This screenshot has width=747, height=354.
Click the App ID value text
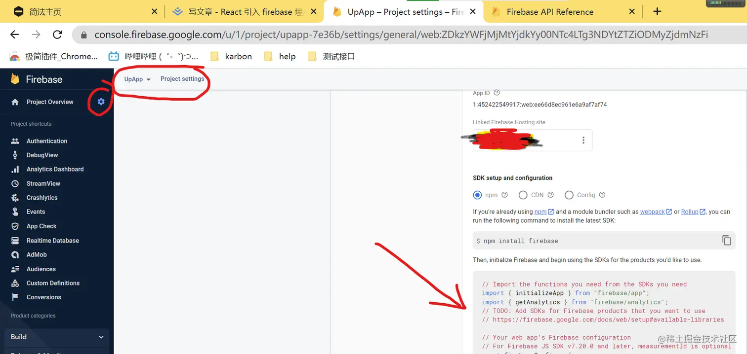pyautogui.click(x=539, y=105)
